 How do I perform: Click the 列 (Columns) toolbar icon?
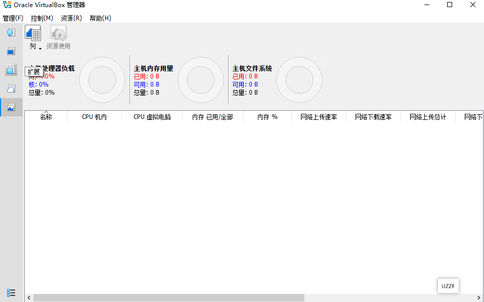tap(32, 33)
